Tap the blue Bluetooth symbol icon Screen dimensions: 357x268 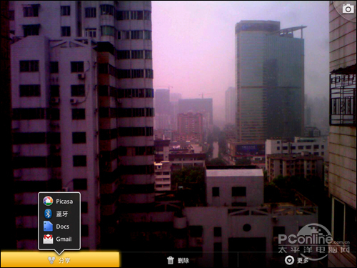(x=48, y=214)
